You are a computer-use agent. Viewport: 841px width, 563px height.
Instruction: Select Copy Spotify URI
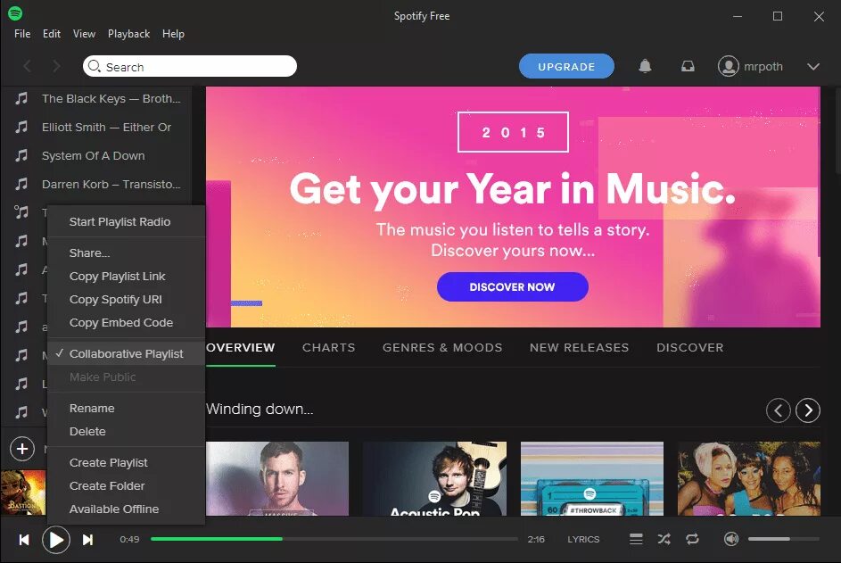pos(126,300)
